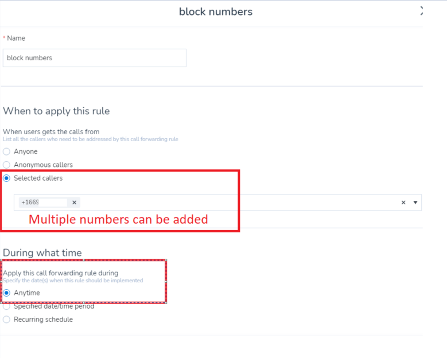The height and width of the screenshot is (358, 447).
Task: Click the +1669 caller number tag
Action: coord(43,203)
